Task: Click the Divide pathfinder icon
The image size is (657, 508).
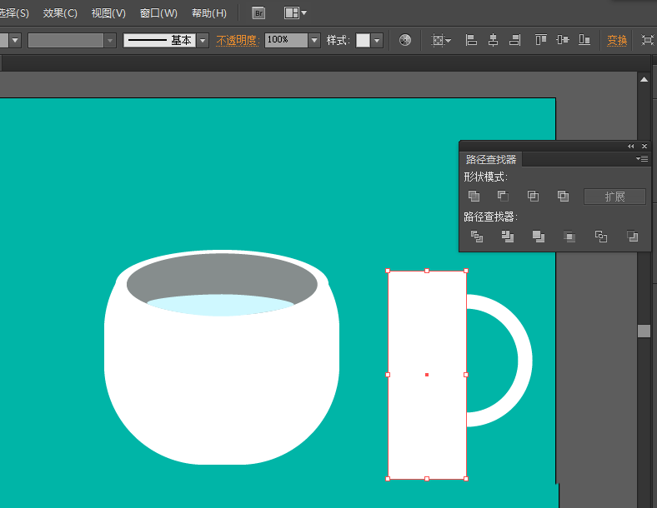Action: 476,237
